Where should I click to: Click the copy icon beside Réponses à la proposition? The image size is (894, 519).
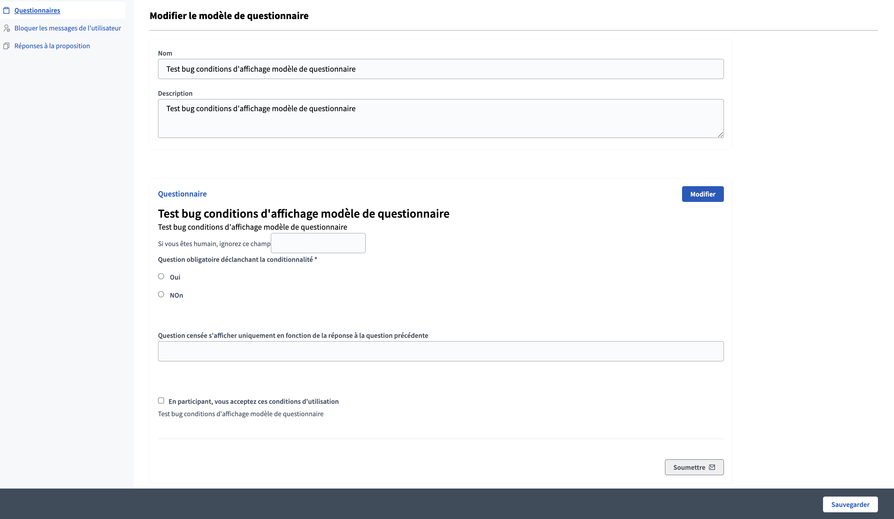[6, 46]
